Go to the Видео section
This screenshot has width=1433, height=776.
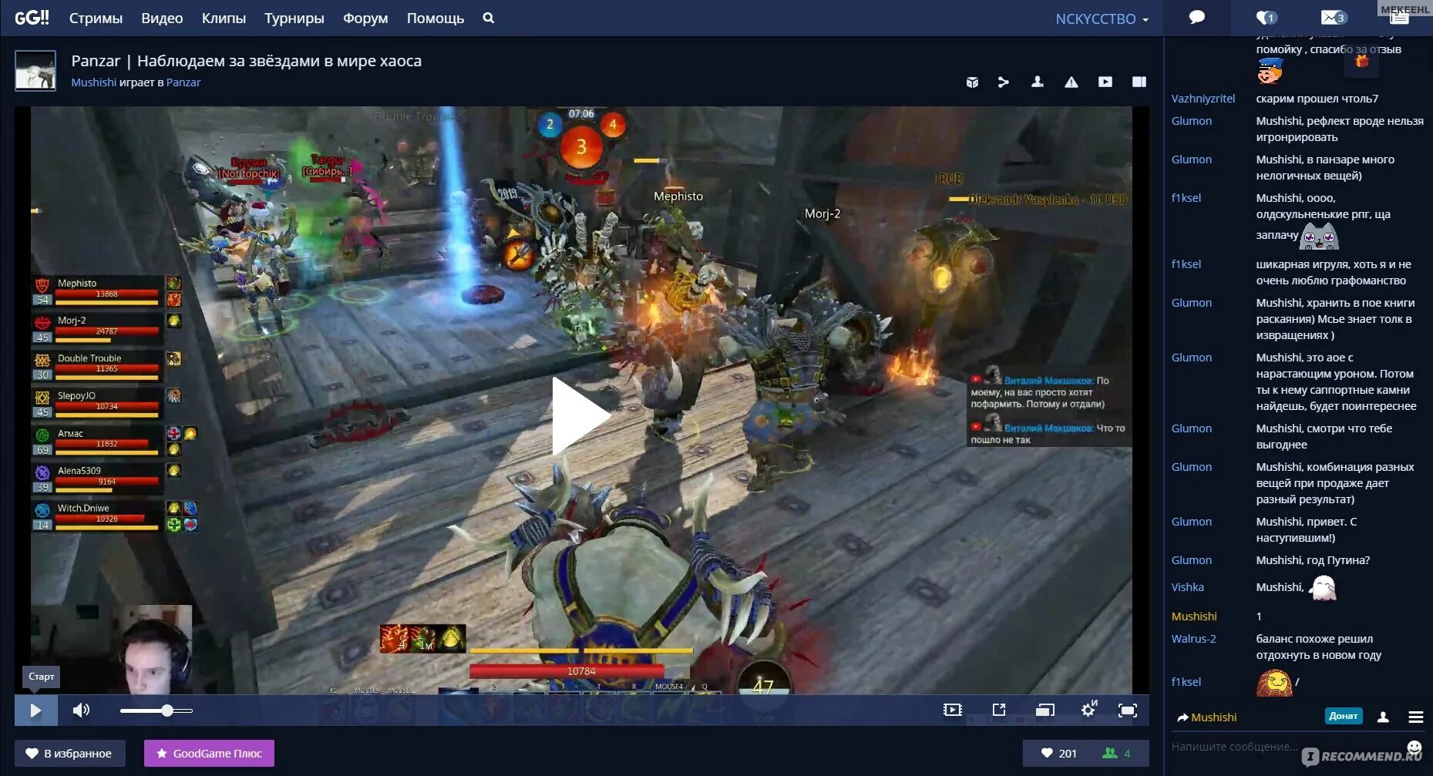click(162, 18)
